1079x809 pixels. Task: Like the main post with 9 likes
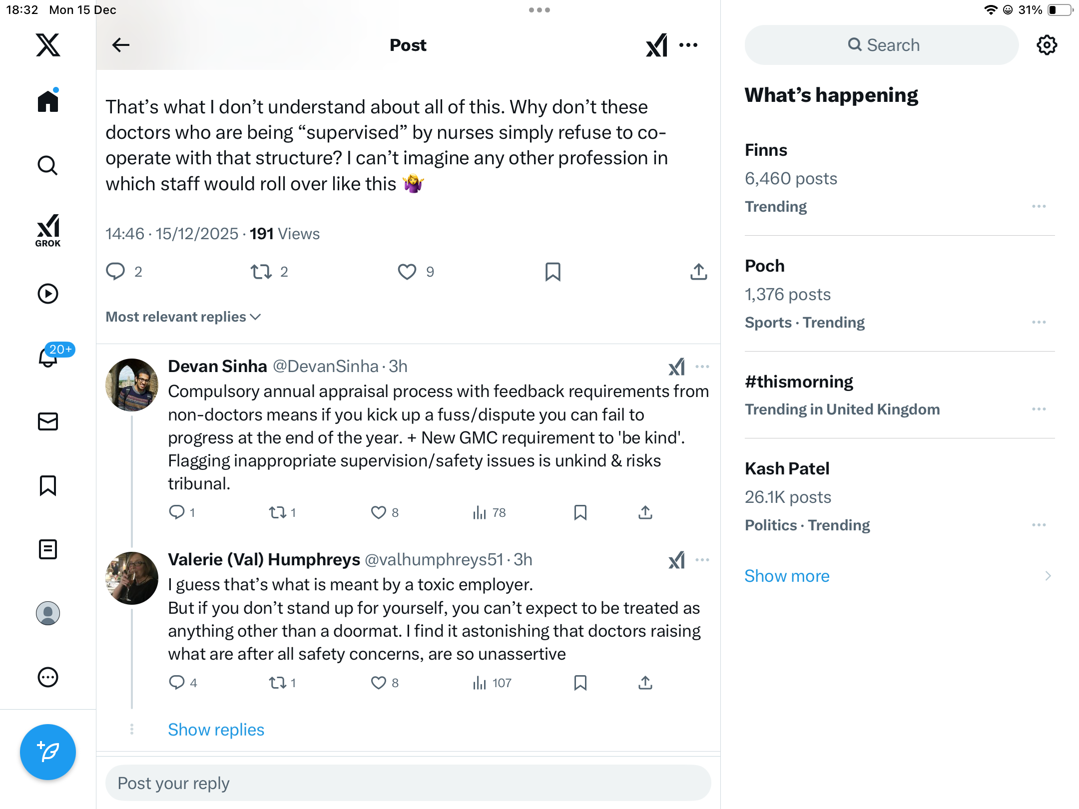point(407,272)
